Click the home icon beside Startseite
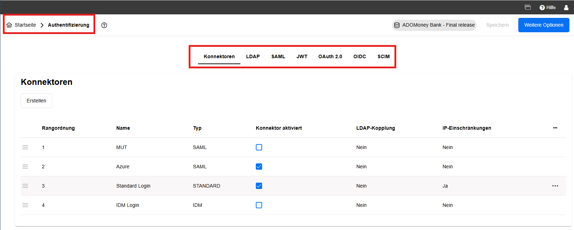Viewport: 574px width, 230px height. click(x=9, y=25)
